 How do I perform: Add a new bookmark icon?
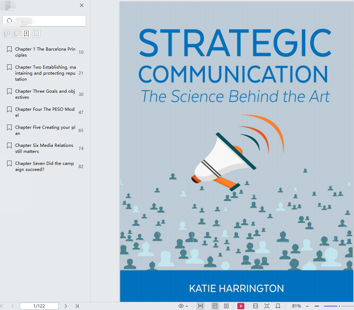27,34
